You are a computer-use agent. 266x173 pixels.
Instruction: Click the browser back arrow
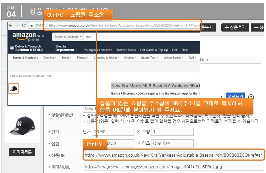tap(11, 26)
